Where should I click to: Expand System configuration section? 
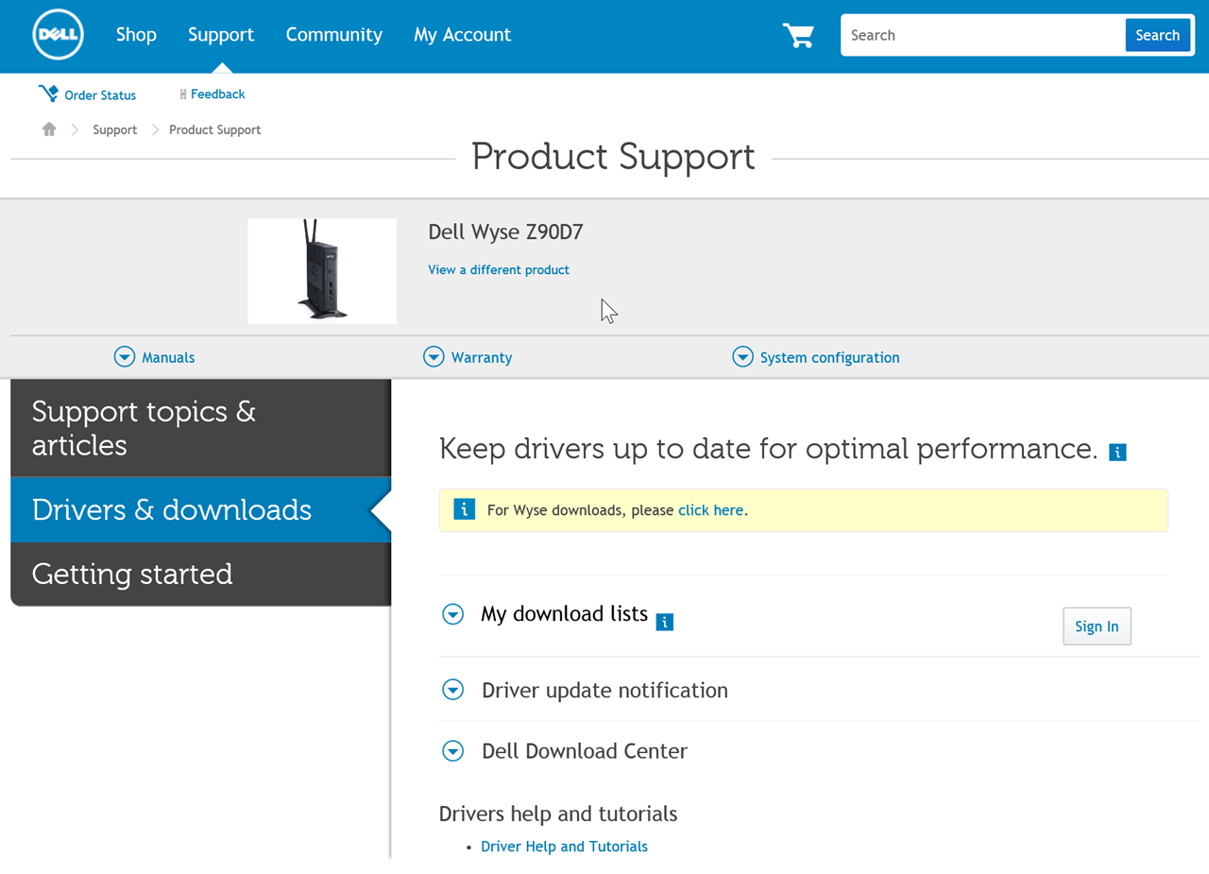pyautogui.click(x=742, y=357)
